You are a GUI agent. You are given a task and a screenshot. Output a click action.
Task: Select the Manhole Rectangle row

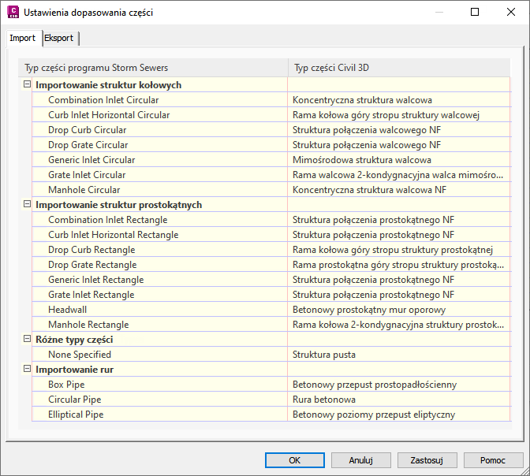tap(88, 325)
